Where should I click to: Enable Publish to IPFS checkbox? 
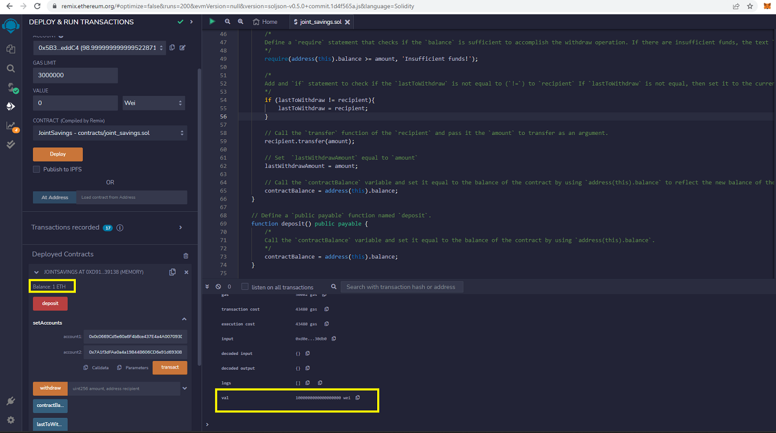36,170
